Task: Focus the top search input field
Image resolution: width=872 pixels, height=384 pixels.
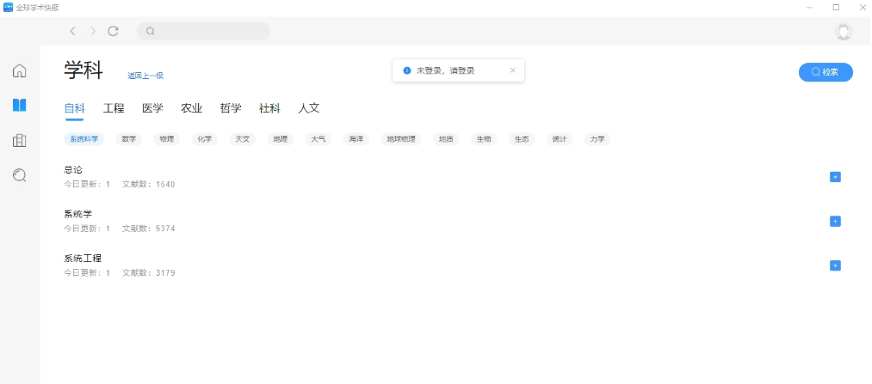Action: [203, 31]
